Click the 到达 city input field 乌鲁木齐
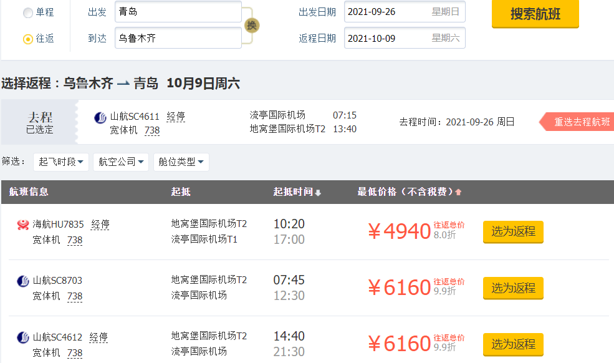614x363 pixels. 178,38
